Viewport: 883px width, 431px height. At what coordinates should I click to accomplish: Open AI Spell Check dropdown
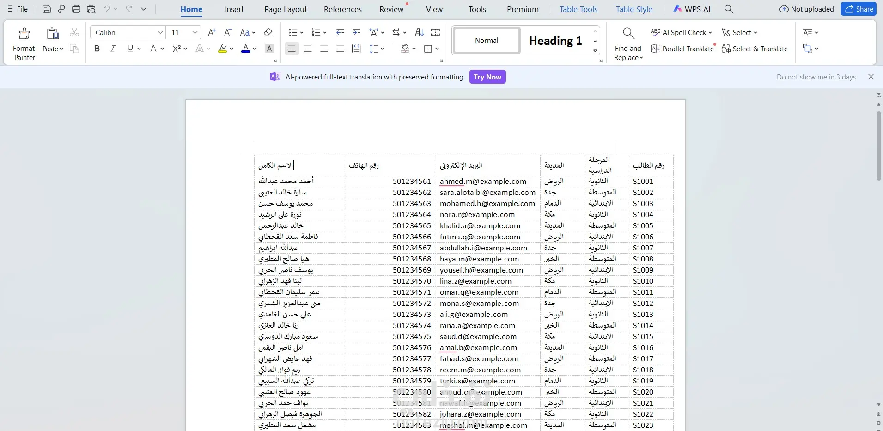click(681, 32)
